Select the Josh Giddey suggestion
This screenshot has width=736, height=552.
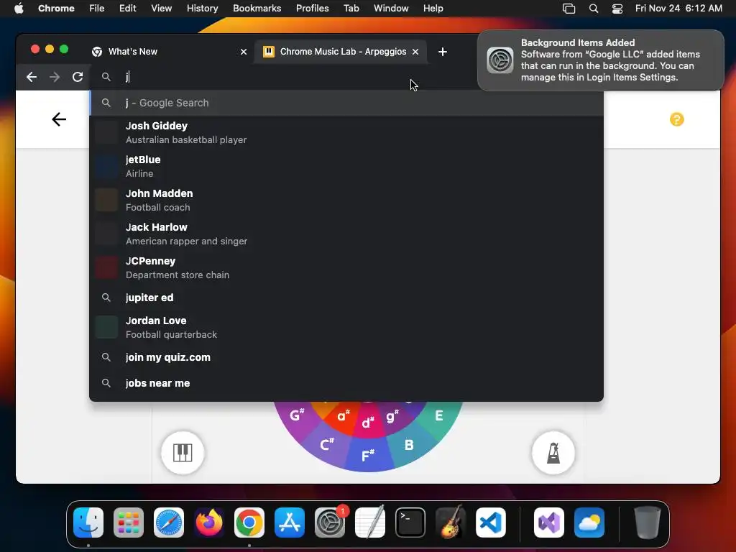346,133
